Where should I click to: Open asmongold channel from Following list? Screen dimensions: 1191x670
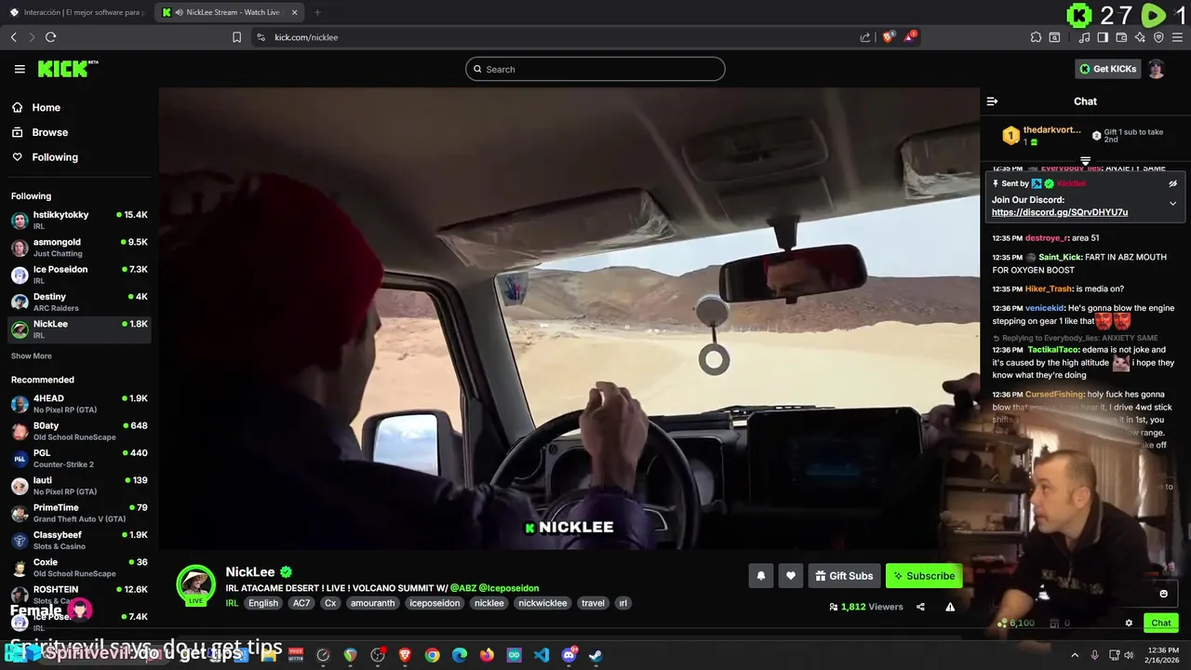click(x=79, y=248)
